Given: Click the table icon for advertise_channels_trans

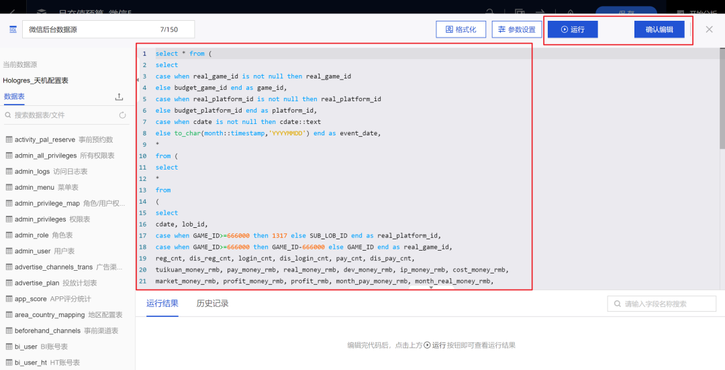Looking at the screenshot, I should (x=9, y=267).
